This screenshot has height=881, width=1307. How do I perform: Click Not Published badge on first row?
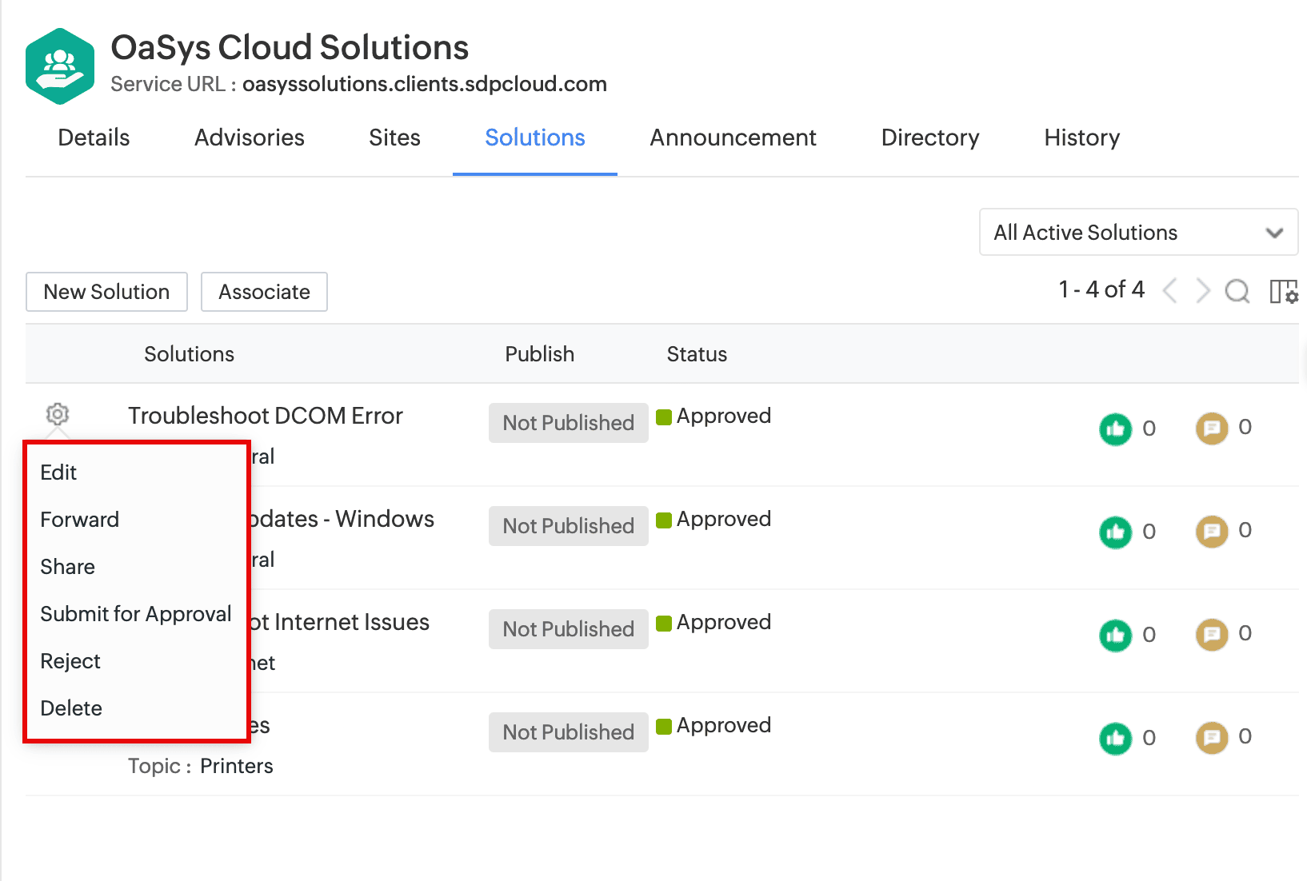(568, 423)
